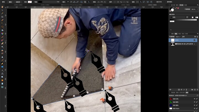Toggle visibility of 合成 红色 channel
This screenshot has width=199, height=112.
point(194,99)
